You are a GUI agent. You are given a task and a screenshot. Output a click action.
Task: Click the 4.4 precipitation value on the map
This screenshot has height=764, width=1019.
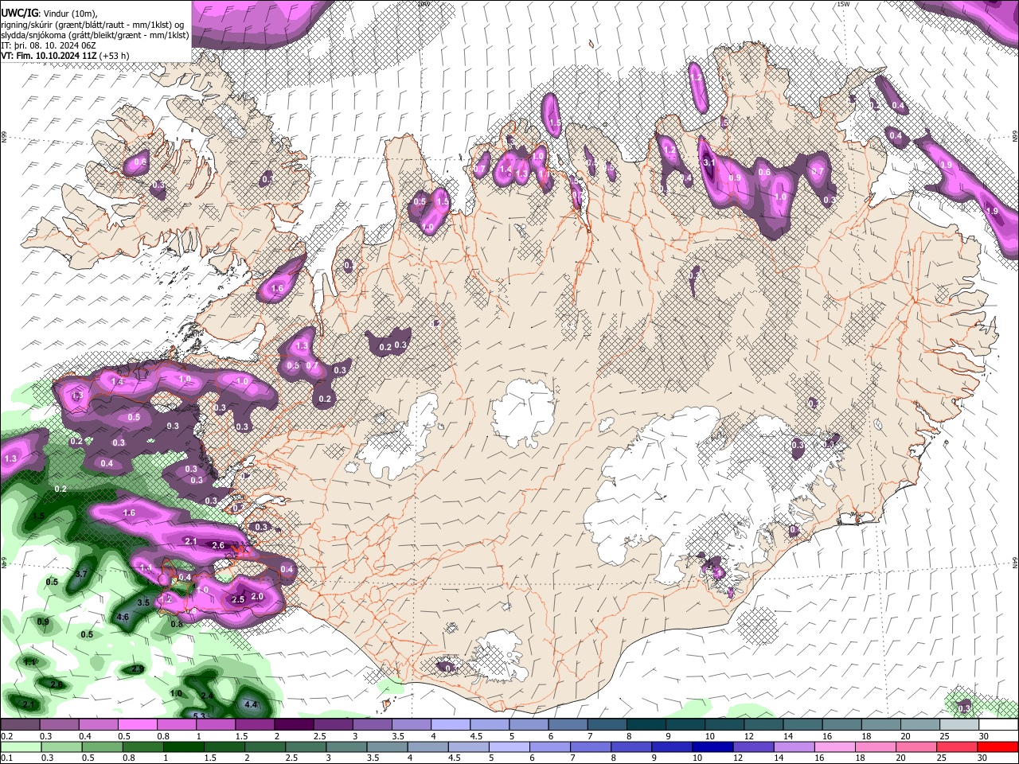[252, 705]
